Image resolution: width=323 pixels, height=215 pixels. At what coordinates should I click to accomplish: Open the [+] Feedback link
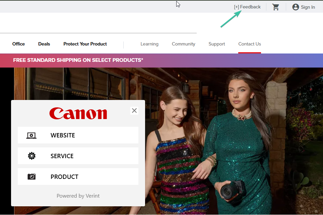click(x=247, y=7)
